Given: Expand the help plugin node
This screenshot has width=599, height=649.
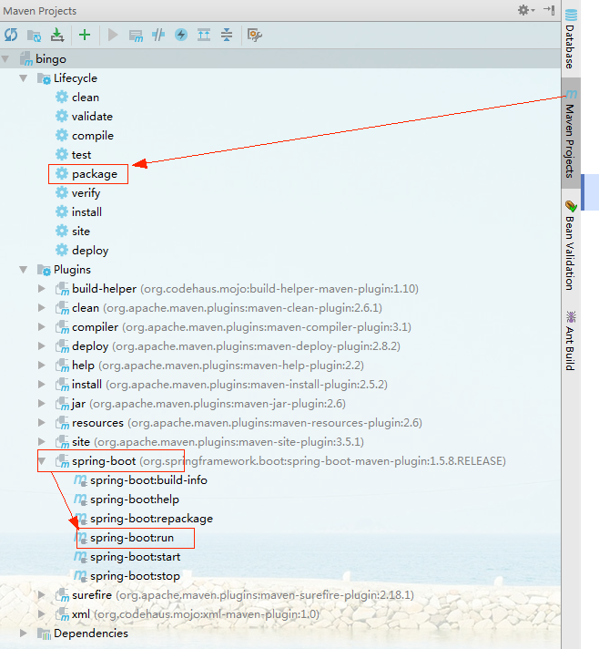Looking at the screenshot, I should tap(41, 365).
